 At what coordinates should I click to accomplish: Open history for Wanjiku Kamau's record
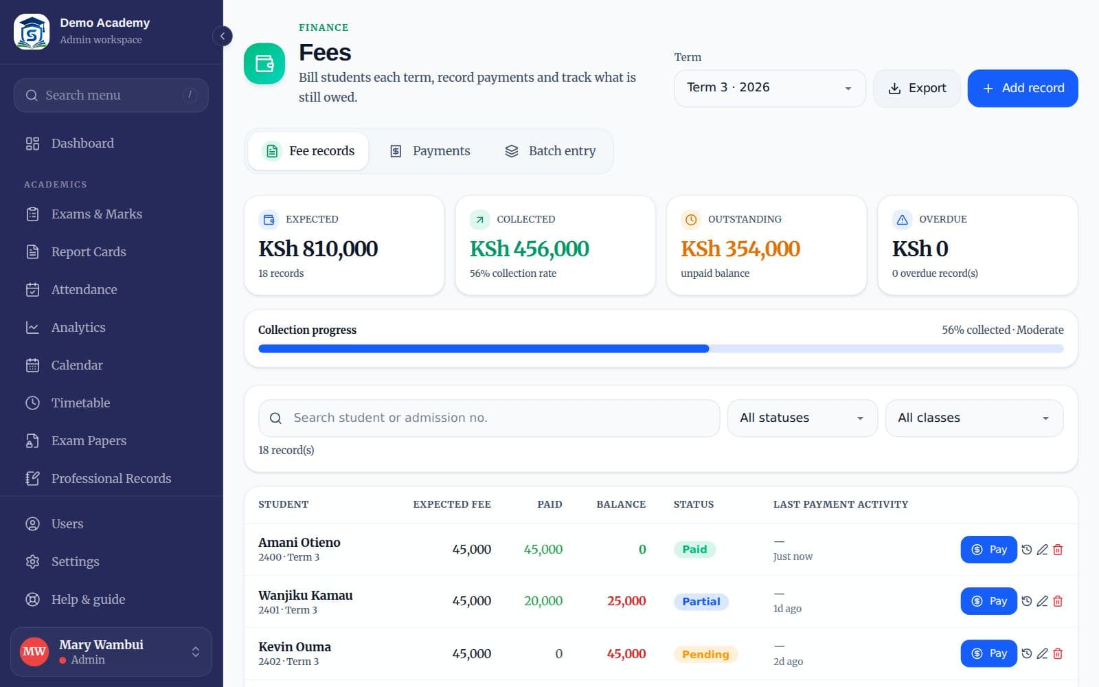pos(1026,601)
